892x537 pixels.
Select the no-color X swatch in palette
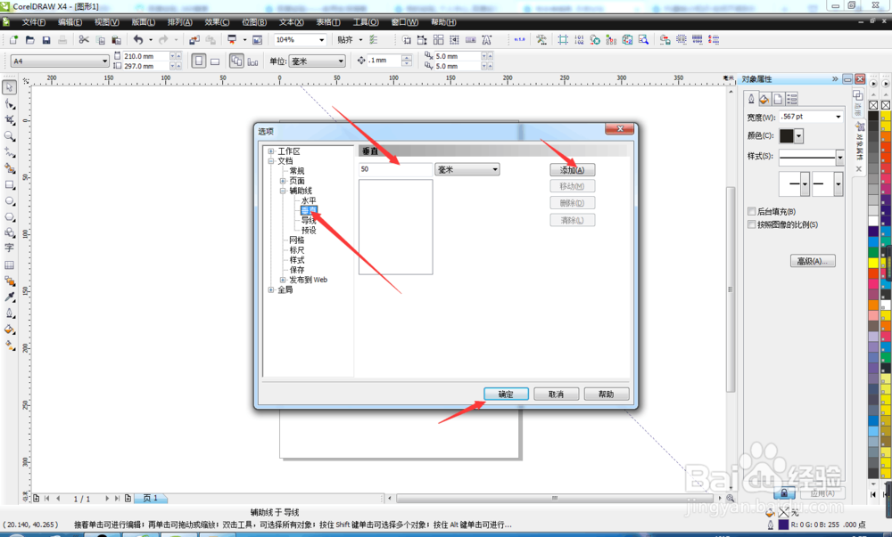873,105
